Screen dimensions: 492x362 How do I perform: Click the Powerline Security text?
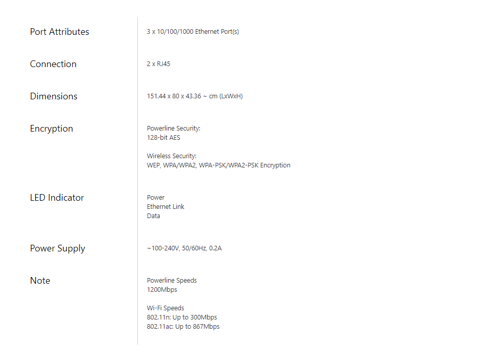point(174,129)
